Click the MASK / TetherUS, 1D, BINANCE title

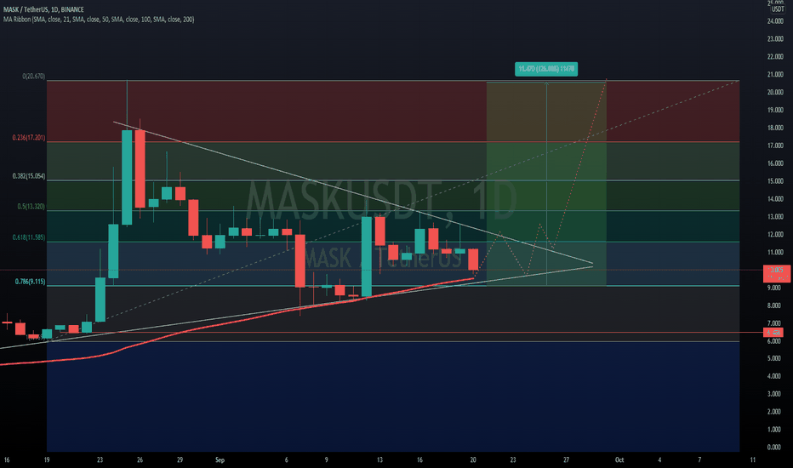43,9
